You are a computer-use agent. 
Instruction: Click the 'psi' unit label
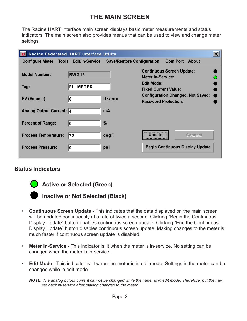click(x=106, y=147)
